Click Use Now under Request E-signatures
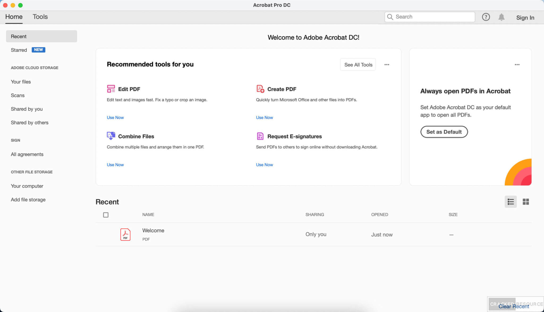 pyautogui.click(x=264, y=165)
